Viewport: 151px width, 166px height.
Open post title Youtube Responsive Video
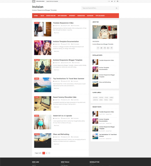click(x=63, y=23)
